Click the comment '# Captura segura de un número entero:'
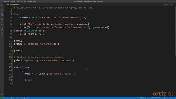This screenshot has height=99, width=176. [x=39, y=57]
